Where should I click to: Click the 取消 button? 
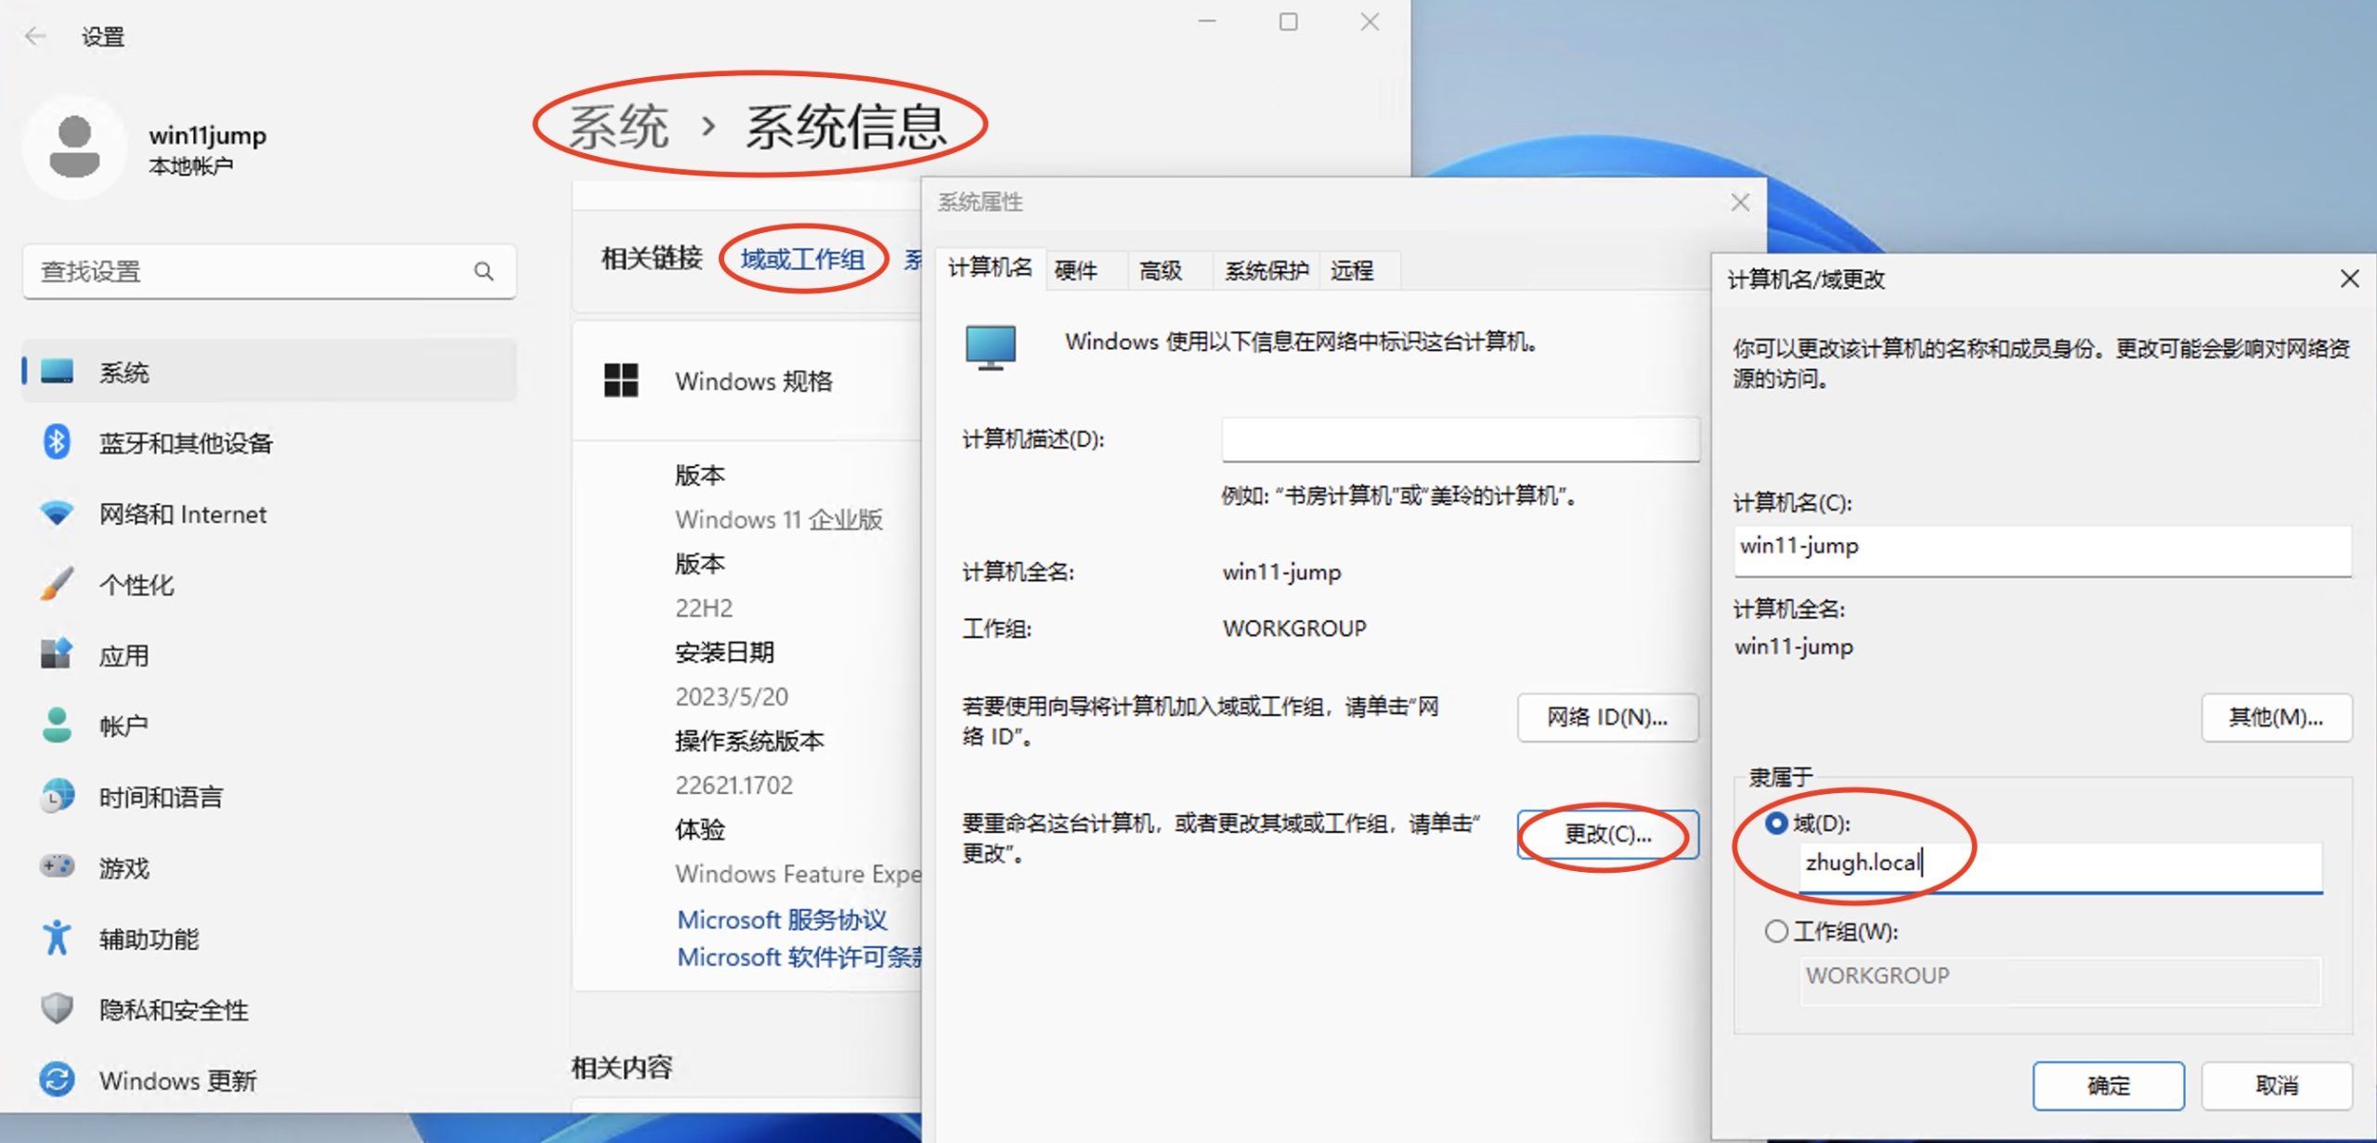tap(2276, 1085)
